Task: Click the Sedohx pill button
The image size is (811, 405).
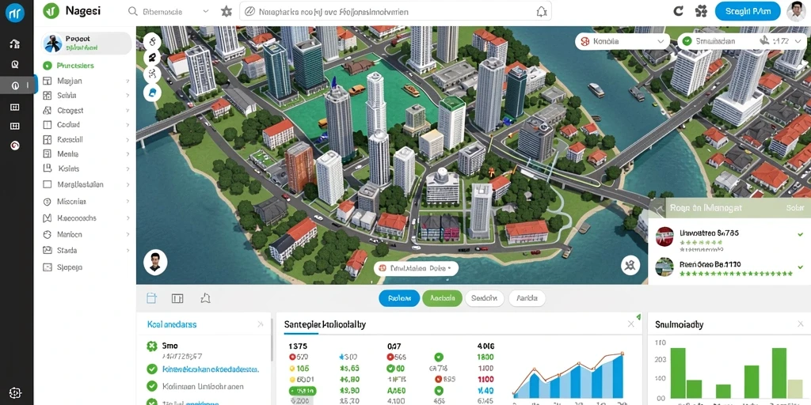Action: point(484,298)
